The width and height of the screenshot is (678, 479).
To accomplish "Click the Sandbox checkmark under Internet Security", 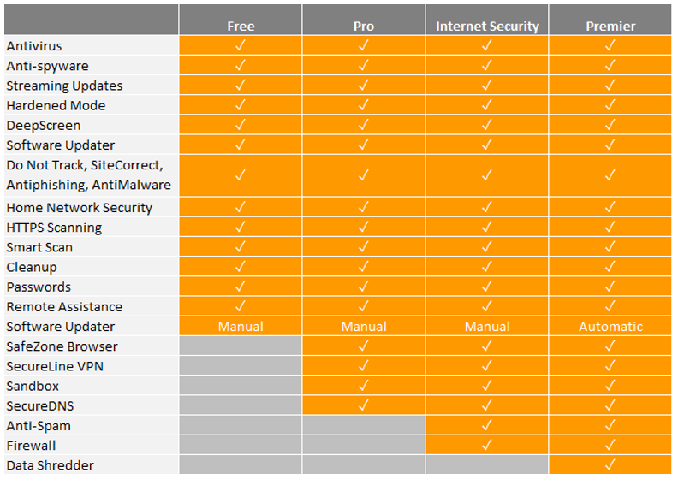I will pos(487,385).
